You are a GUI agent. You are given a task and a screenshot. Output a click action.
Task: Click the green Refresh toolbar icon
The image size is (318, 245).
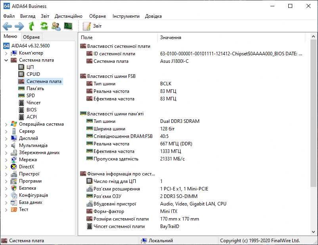point(44,26)
